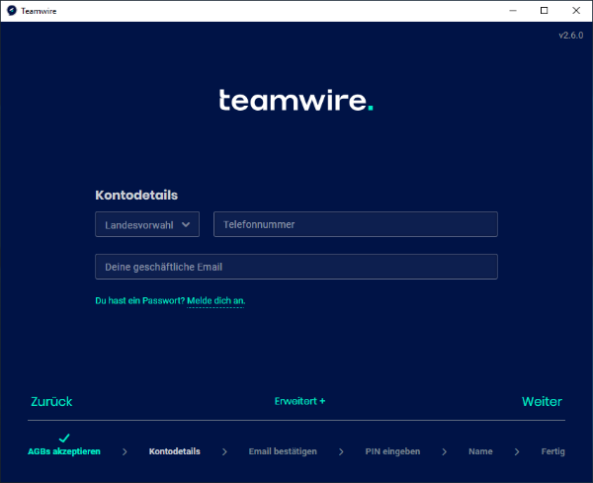593x483 pixels.
Task: Click the Teamwire app icon in title bar
Action: click(11, 10)
